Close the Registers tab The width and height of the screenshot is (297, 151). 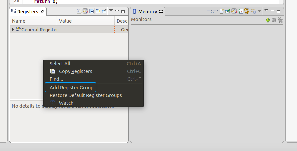pos(42,11)
